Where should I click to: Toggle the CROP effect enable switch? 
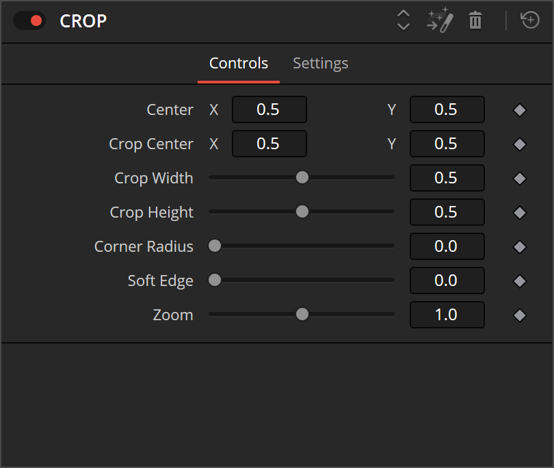tap(29, 21)
